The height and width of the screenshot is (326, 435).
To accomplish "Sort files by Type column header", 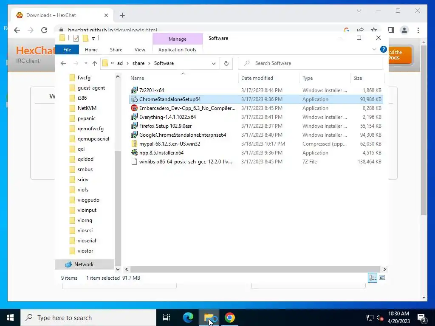I will tap(325, 78).
